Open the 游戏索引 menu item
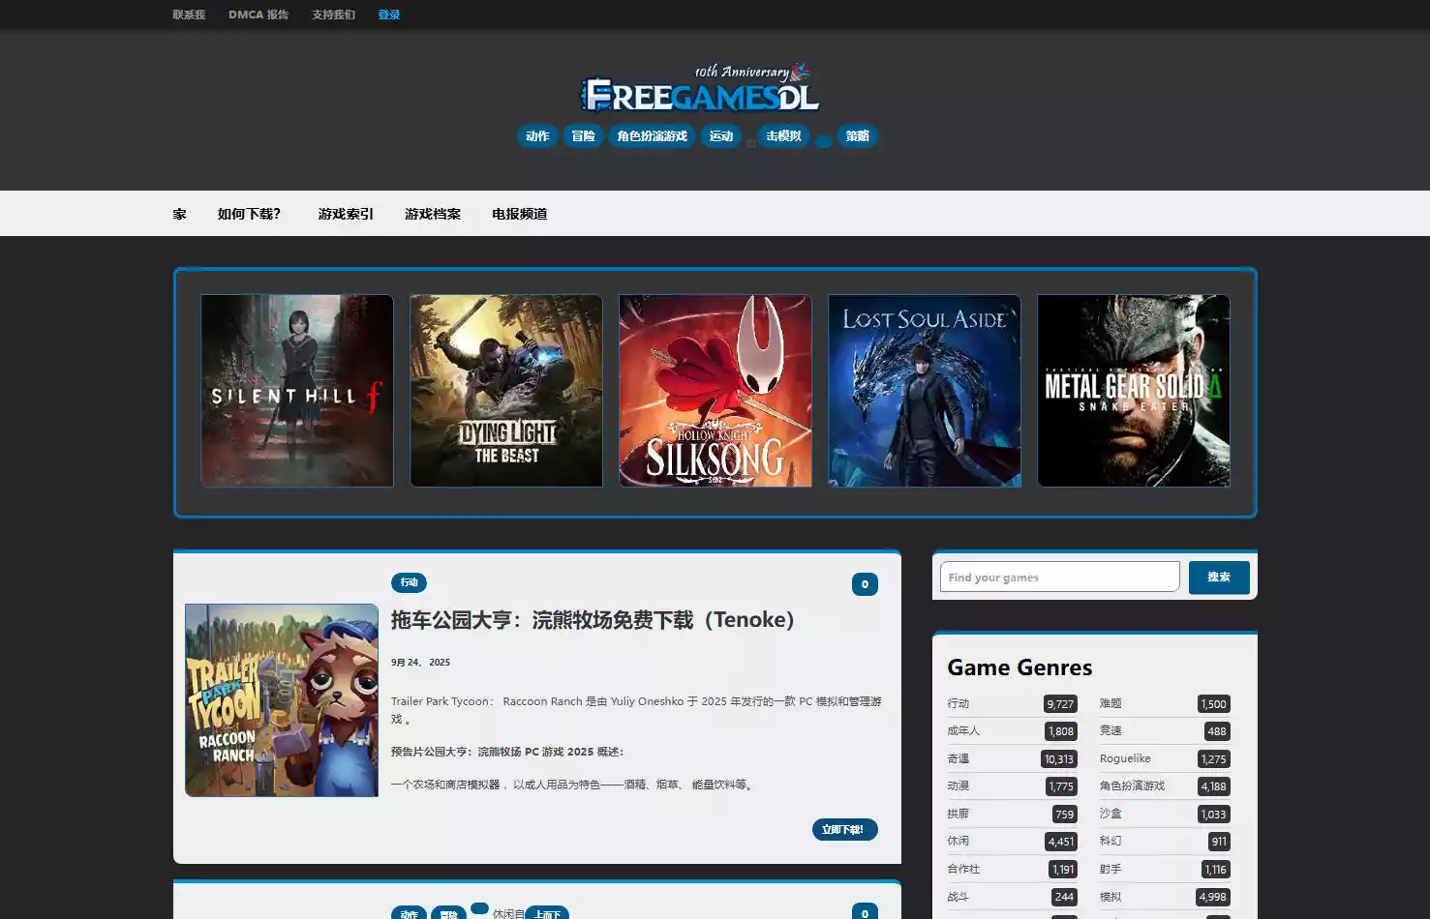The width and height of the screenshot is (1430, 919). click(x=346, y=214)
